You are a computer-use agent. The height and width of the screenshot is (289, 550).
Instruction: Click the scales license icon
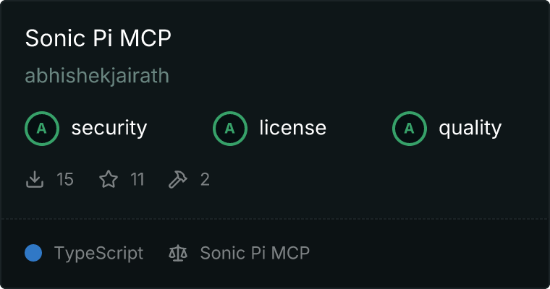(178, 253)
